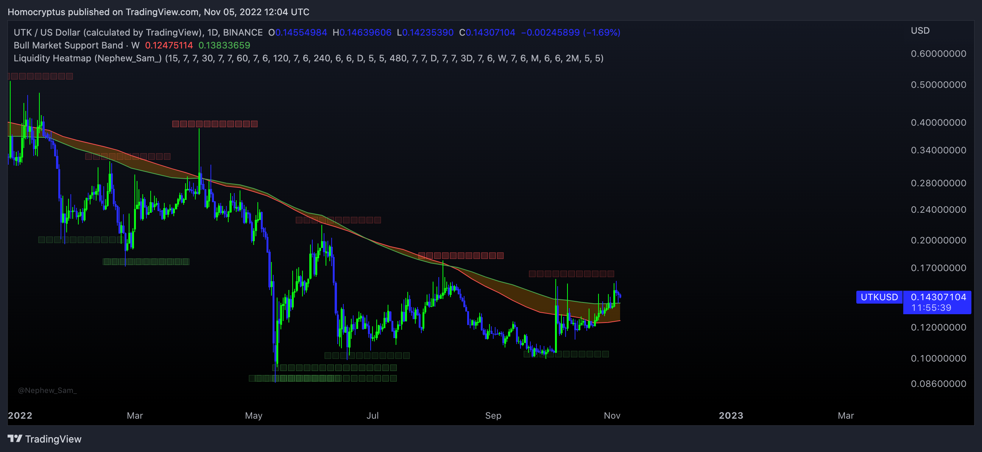Click the red band value 0.12475114
Viewport: 982px width, 452px height.
pos(169,45)
